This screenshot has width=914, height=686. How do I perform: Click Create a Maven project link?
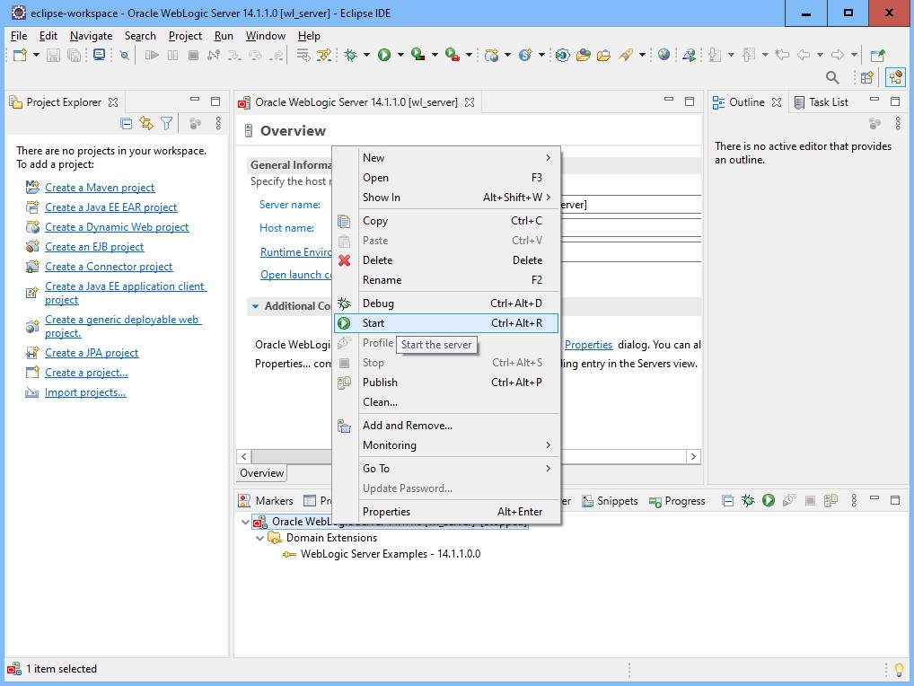coord(100,188)
